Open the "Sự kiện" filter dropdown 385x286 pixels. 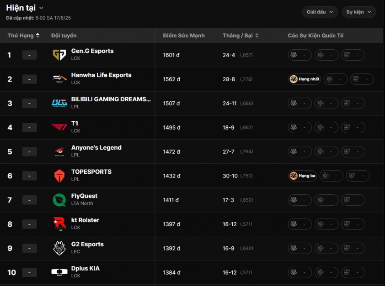(359, 12)
